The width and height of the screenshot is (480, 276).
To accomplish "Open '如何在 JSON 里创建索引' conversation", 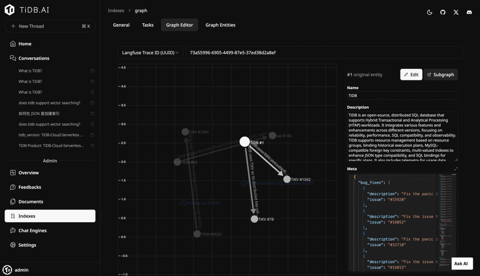I will click(x=39, y=114).
